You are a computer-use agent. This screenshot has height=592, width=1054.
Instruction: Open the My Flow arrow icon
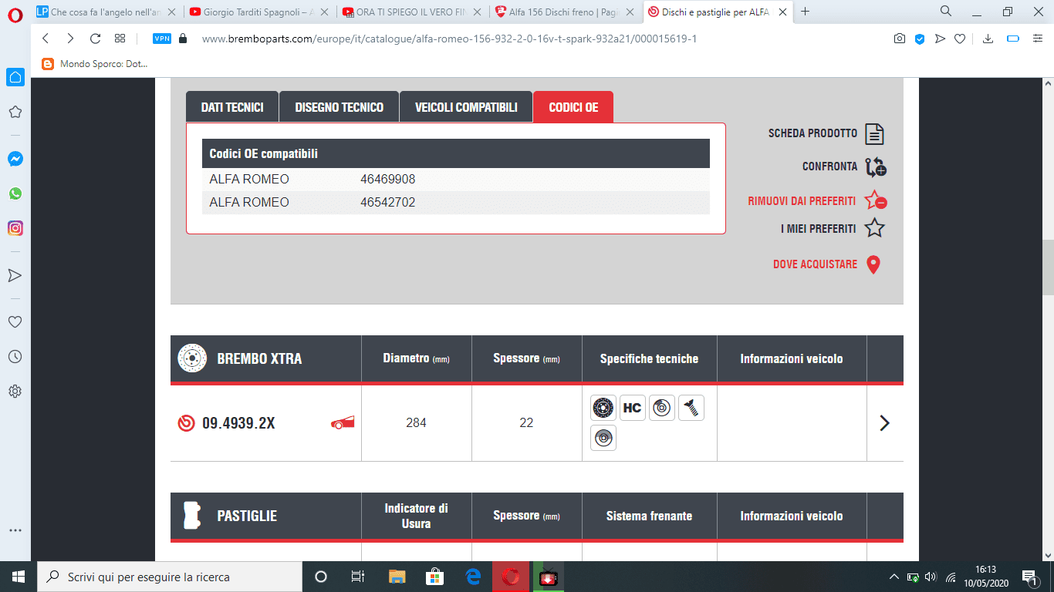(x=15, y=275)
